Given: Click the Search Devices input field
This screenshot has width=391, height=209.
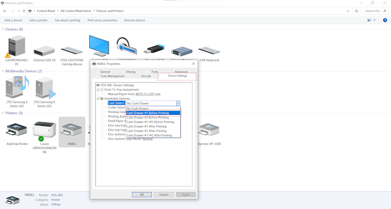Looking at the screenshot, I should [376, 11].
